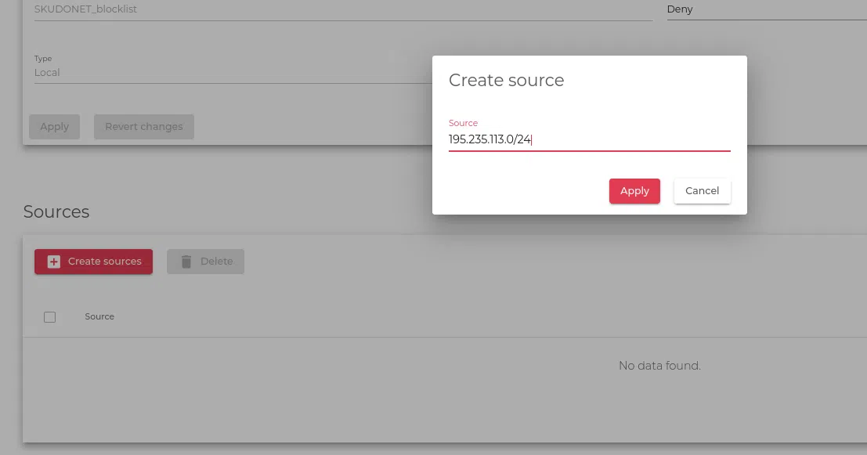Click the Revert changes button
The height and width of the screenshot is (455, 867).
(x=143, y=127)
